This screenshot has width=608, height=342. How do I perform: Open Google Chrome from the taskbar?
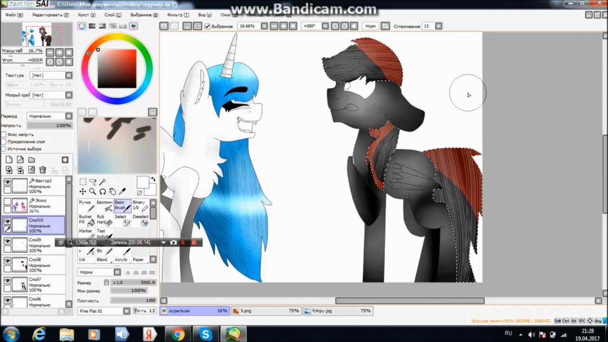click(x=178, y=334)
